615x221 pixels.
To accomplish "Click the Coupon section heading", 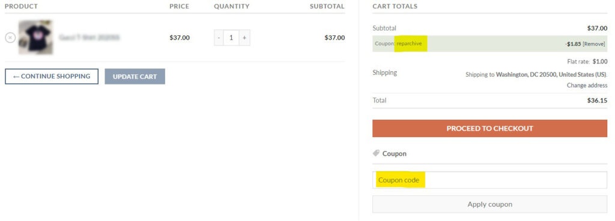I will click(x=394, y=153).
